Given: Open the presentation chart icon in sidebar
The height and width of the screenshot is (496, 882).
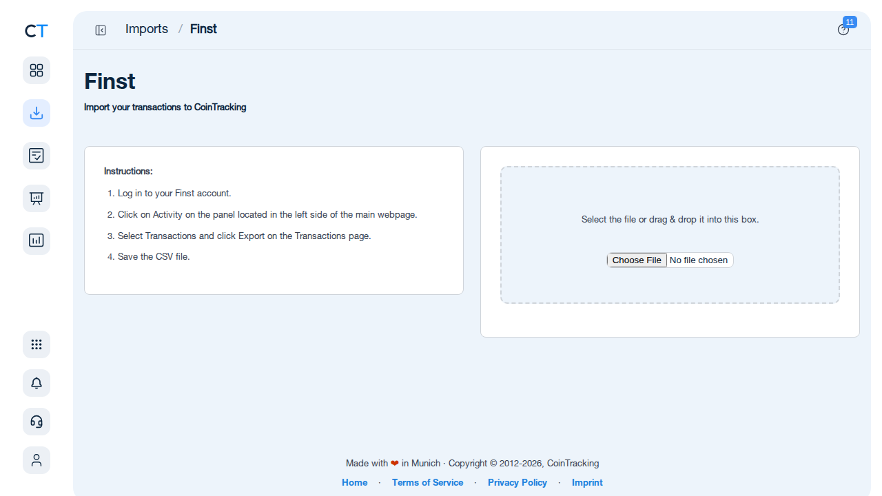Looking at the screenshot, I should click(x=37, y=198).
